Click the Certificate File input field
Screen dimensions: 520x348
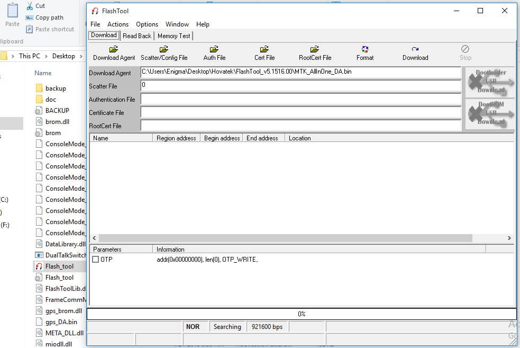(301, 112)
